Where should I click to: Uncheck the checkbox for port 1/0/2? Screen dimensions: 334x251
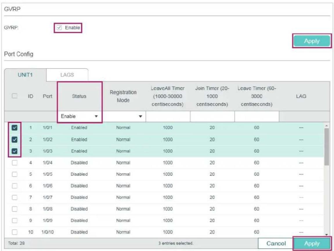click(x=15, y=140)
